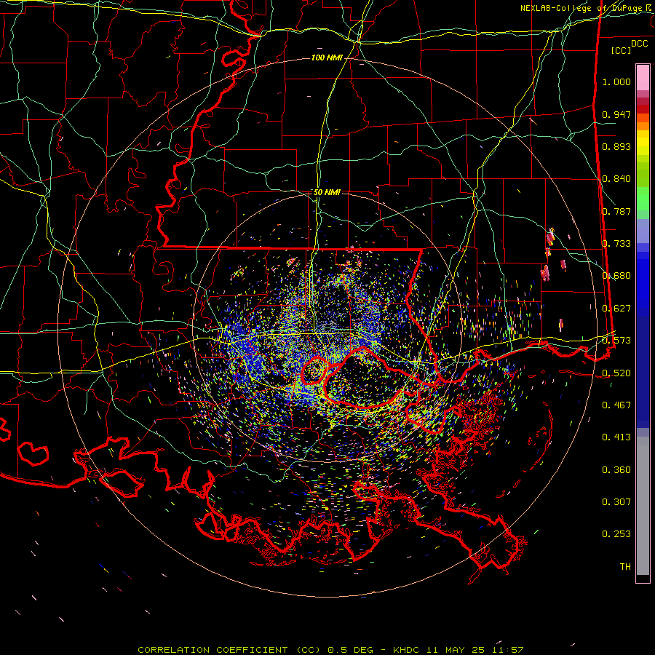Click the 0.840 legend value
This screenshot has width=655, height=655.
[x=616, y=179]
